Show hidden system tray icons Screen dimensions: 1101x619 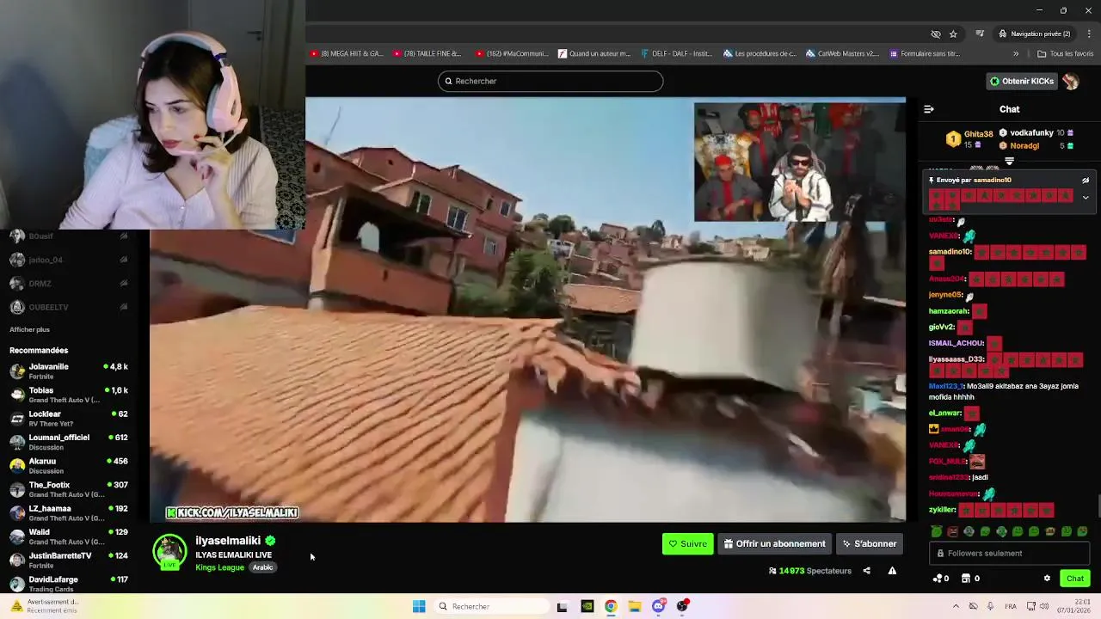pos(956,606)
